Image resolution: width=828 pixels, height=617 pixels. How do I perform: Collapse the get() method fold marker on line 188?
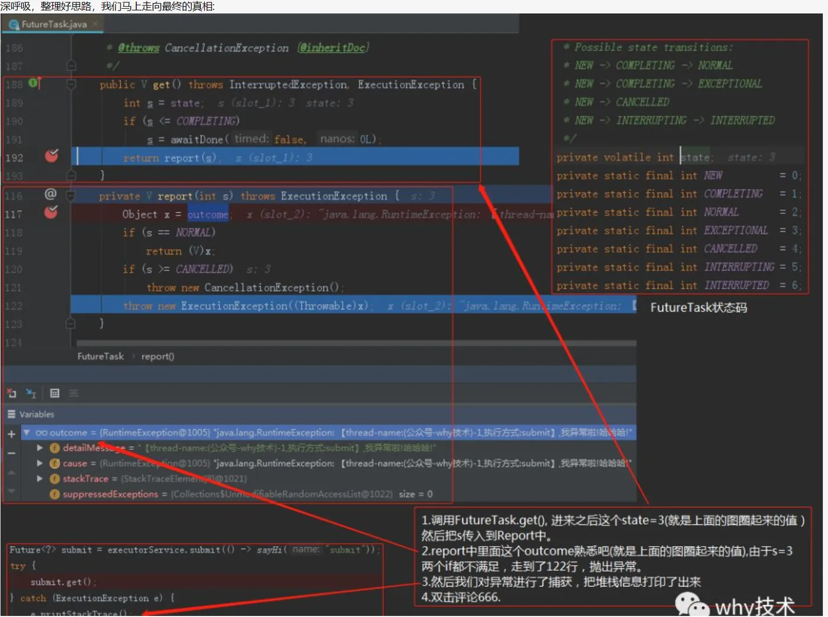[71, 85]
